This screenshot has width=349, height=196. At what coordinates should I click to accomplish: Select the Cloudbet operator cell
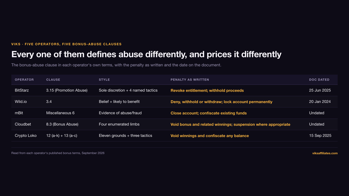(x=23, y=124)
